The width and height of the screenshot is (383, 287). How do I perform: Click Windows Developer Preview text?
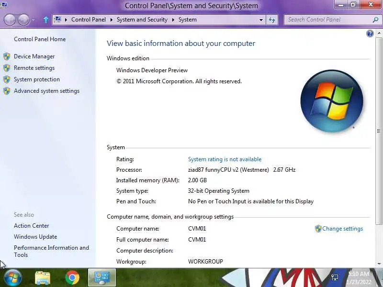(152, 70)
